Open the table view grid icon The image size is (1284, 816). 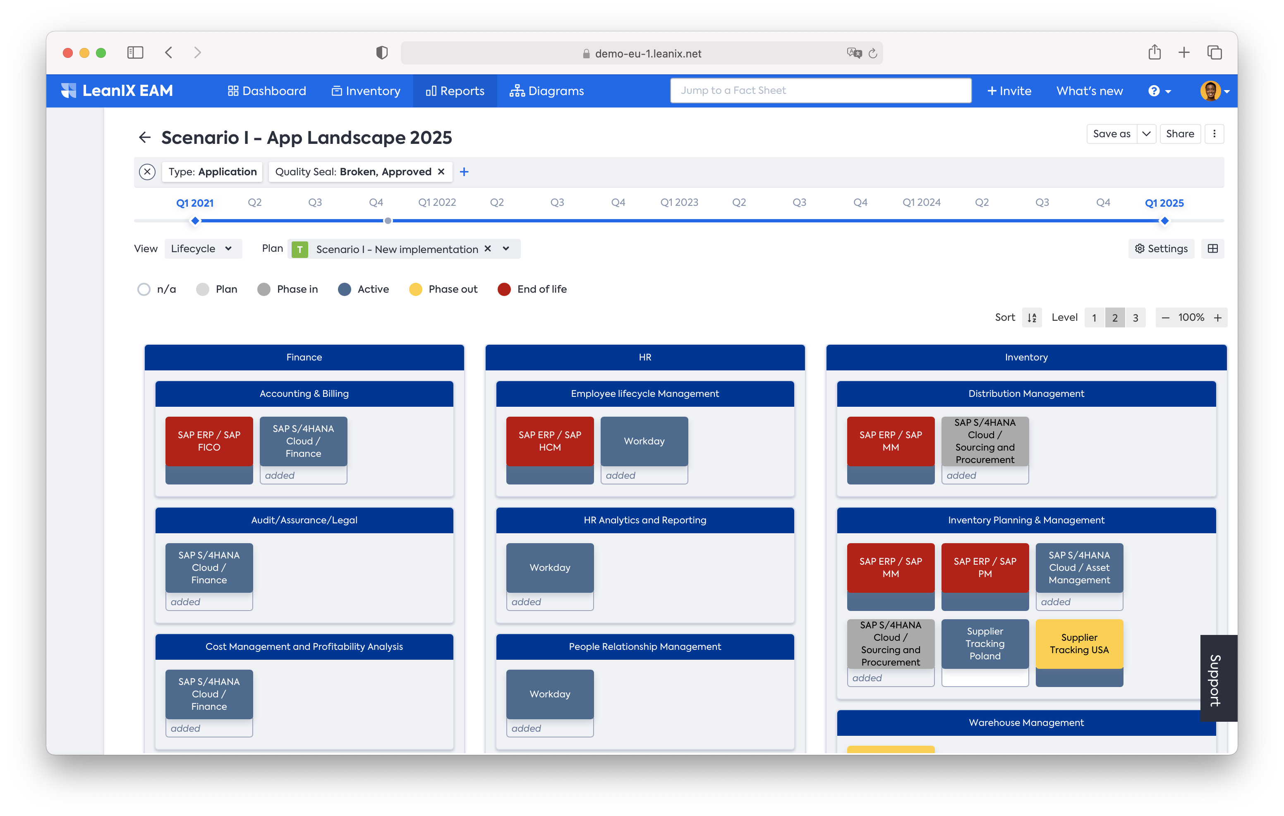click(1212, 248)
